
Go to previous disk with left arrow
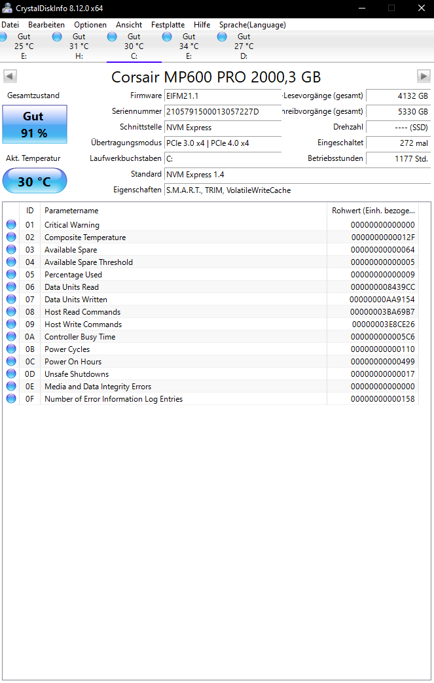10,77
